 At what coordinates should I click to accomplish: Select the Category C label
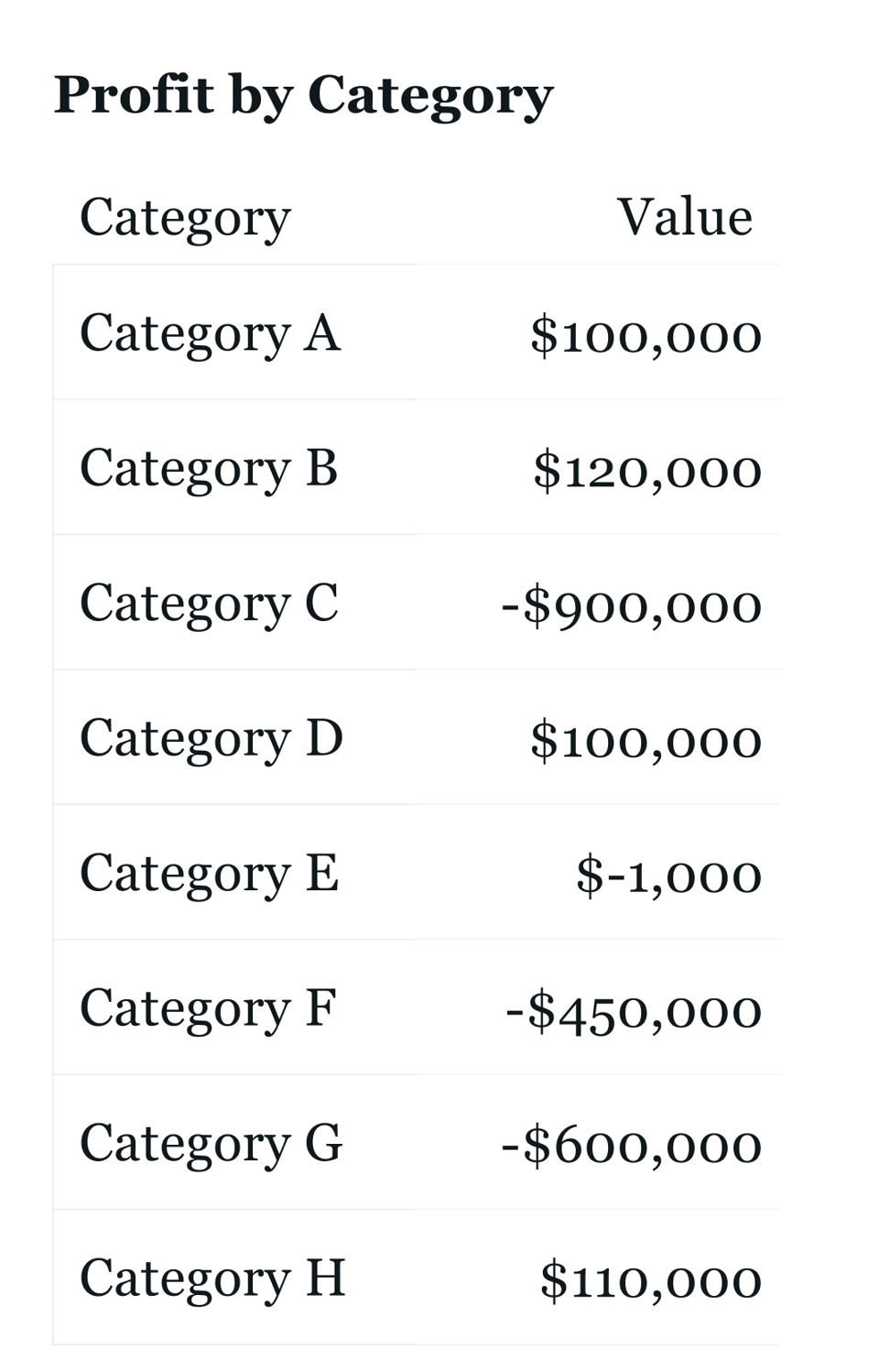209,604
